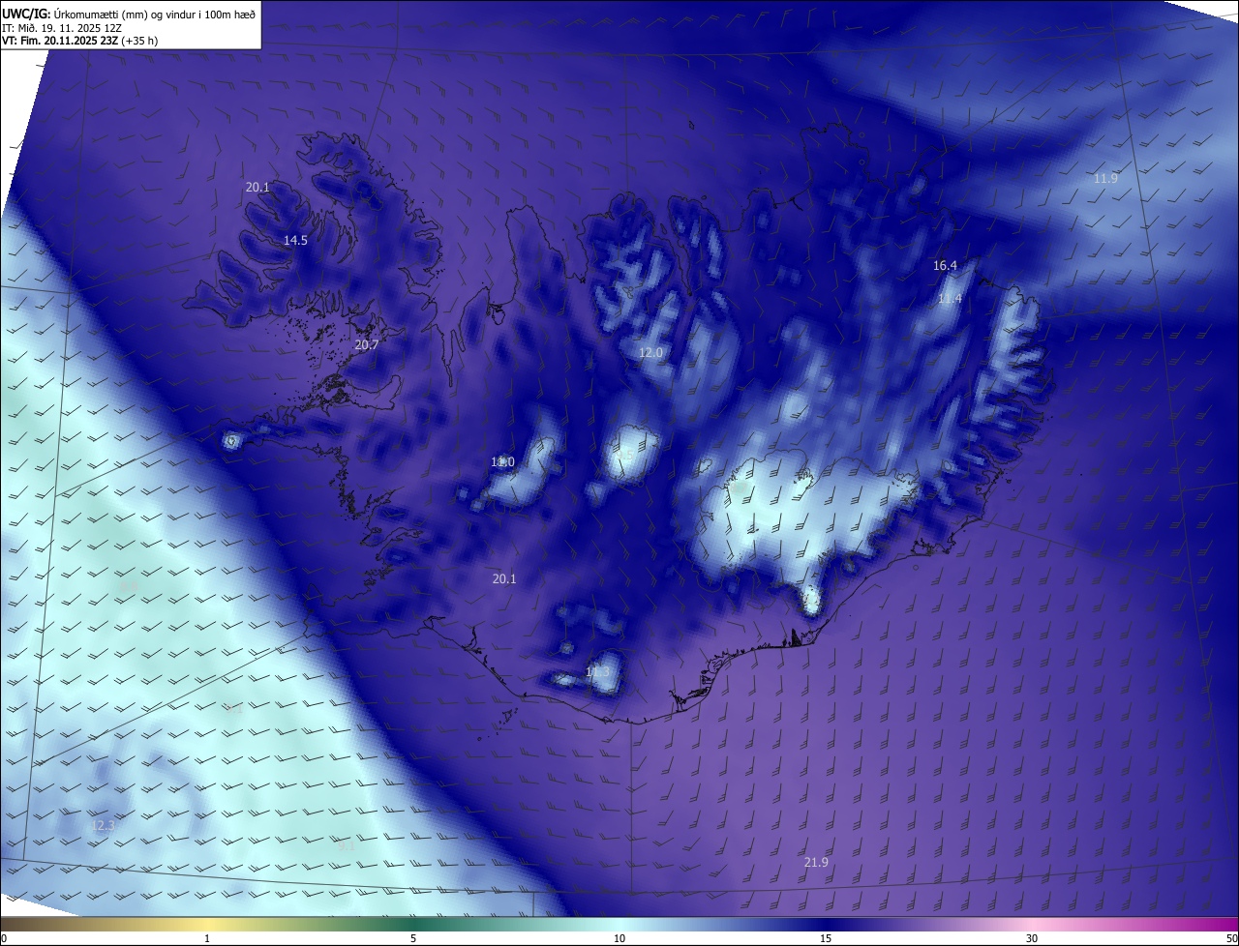This screenshot has height=946, width=1239.
Task: Click the 12.0 value in north Iceland
Action: (x=650, y=353)
